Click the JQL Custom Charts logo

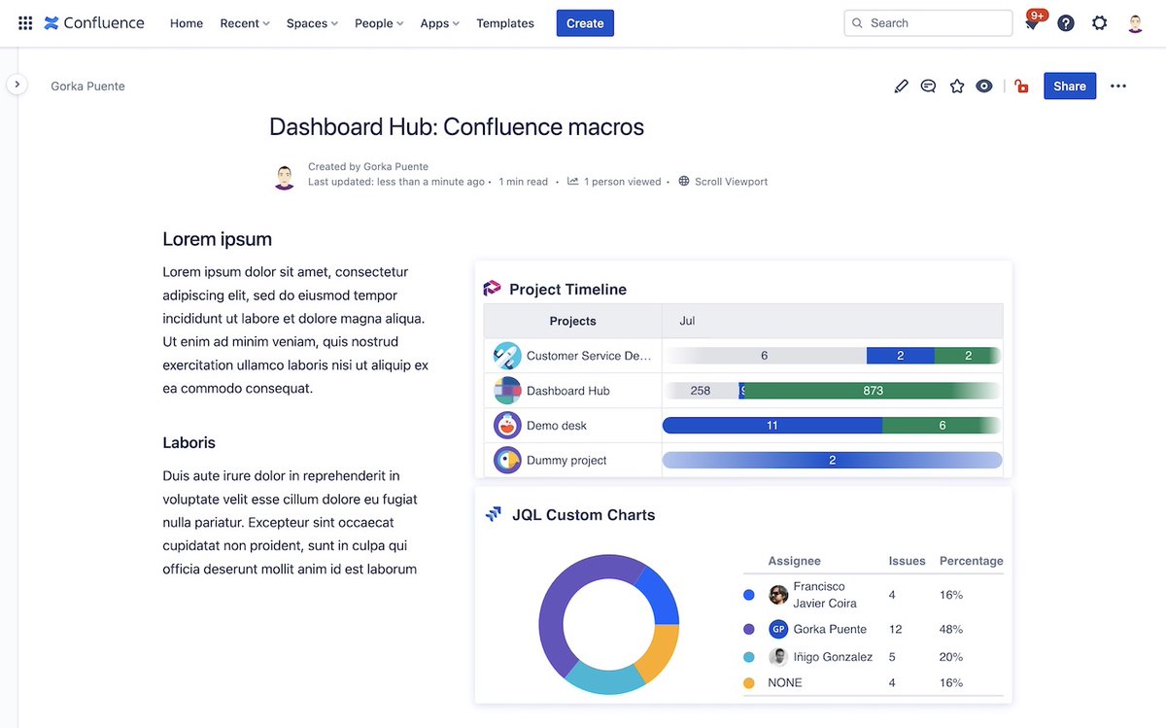pos(494,514)
